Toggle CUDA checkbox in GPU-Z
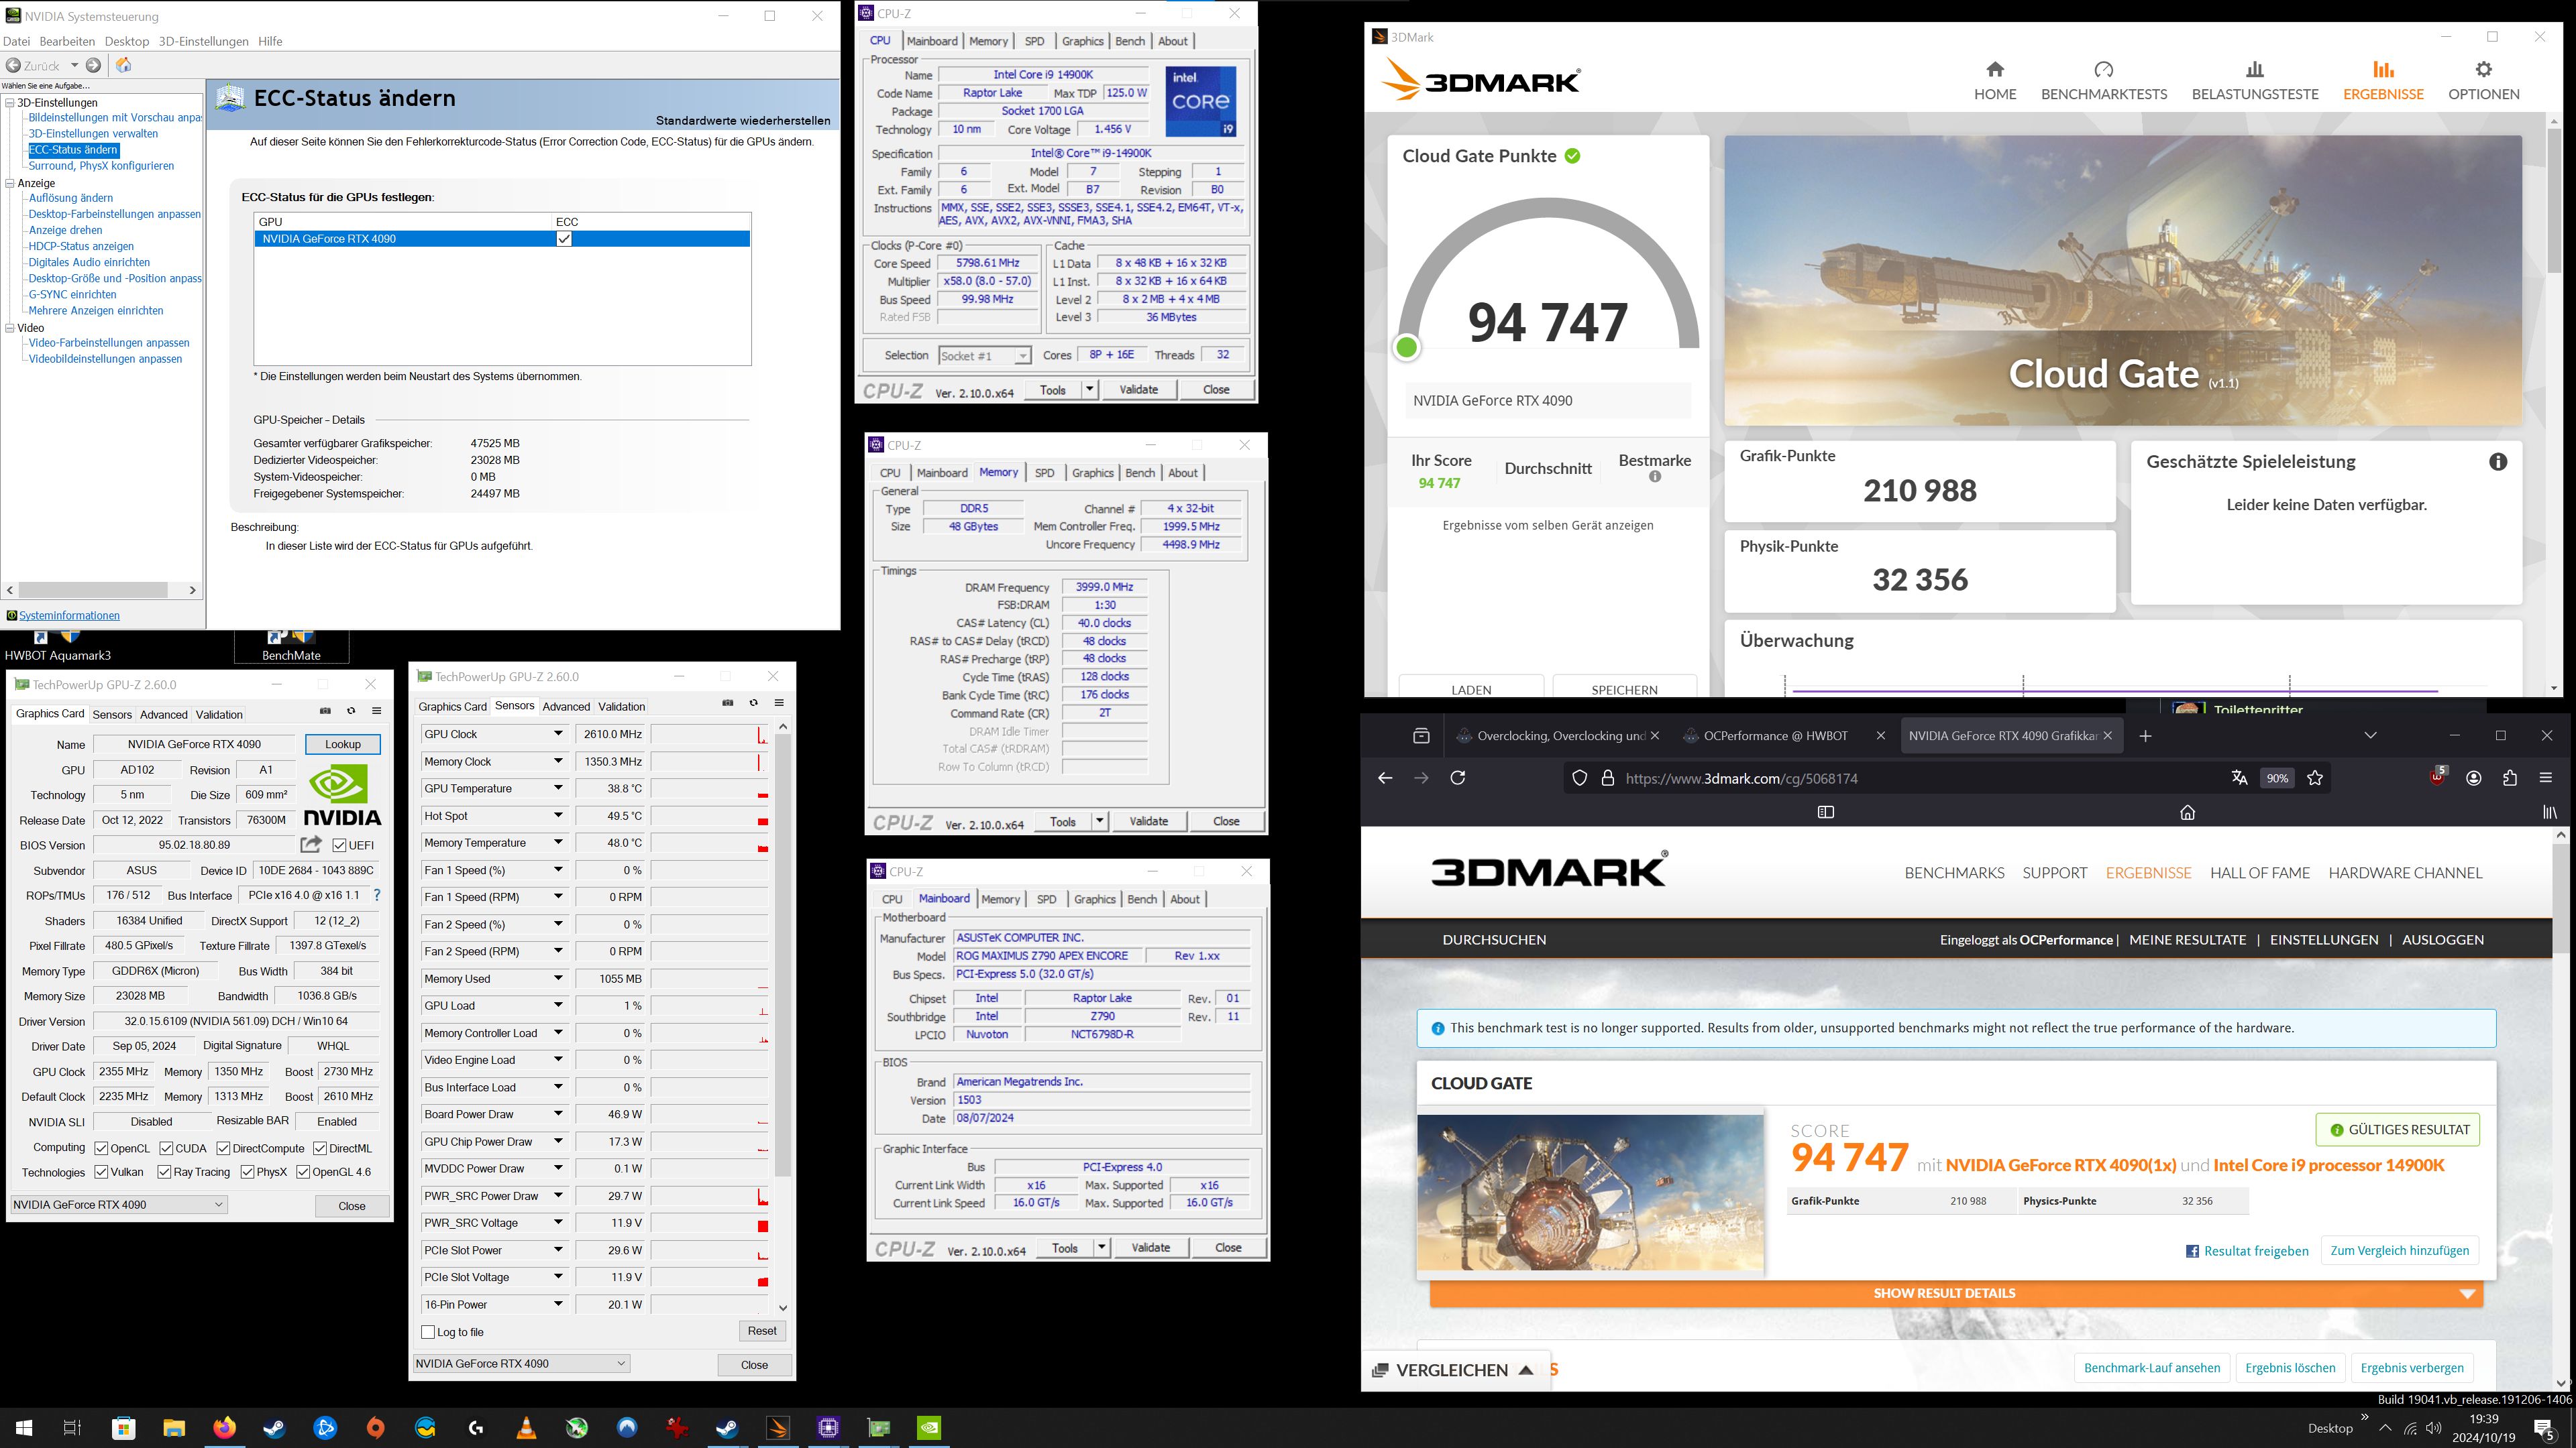This screenshot has height=1448, width=2576. click(x=166, y=1148)
